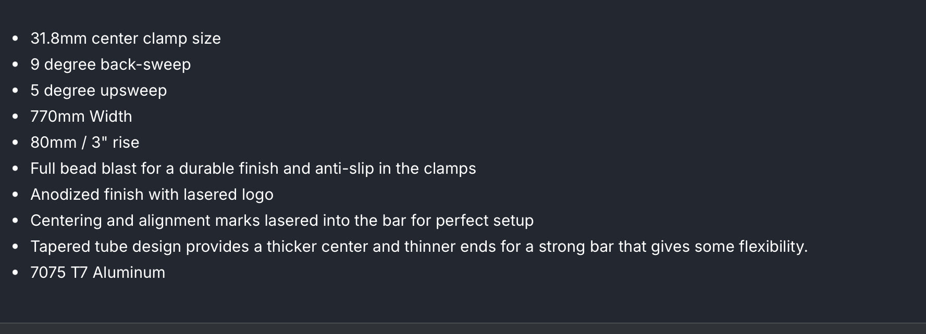Viewport: 926px width, 334px height.
Task: Click the "Centering and alignment marks" line
Action: click(281, 221)
